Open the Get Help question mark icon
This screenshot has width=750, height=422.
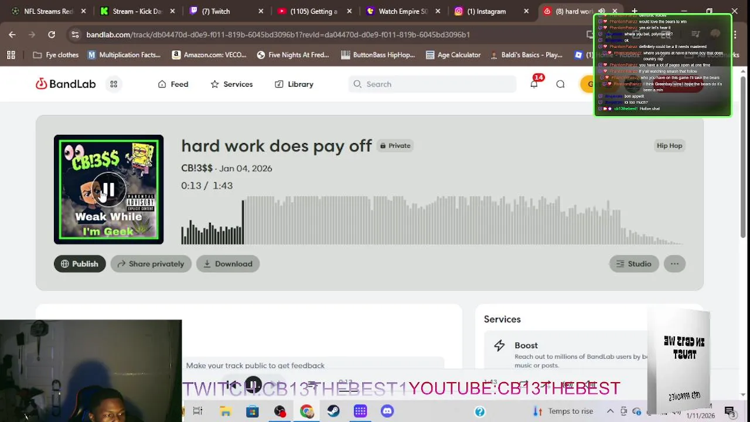click(480, 411)
